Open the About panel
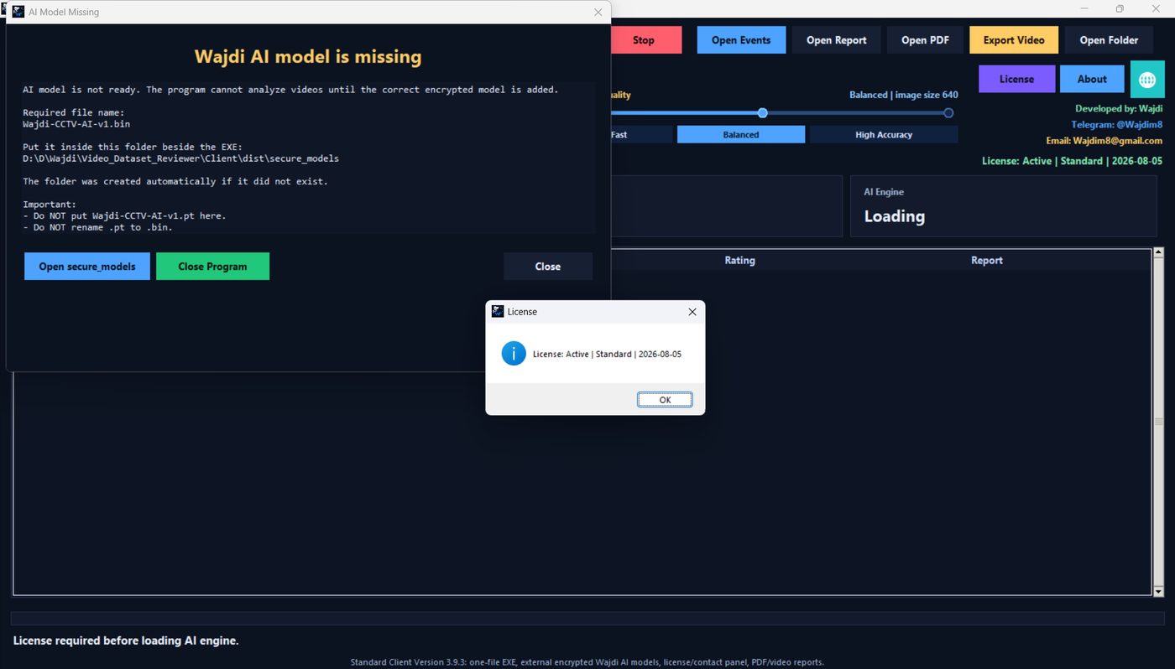Image resolution: width=1175 pixels, height=669 pixels. point(1092,79)
